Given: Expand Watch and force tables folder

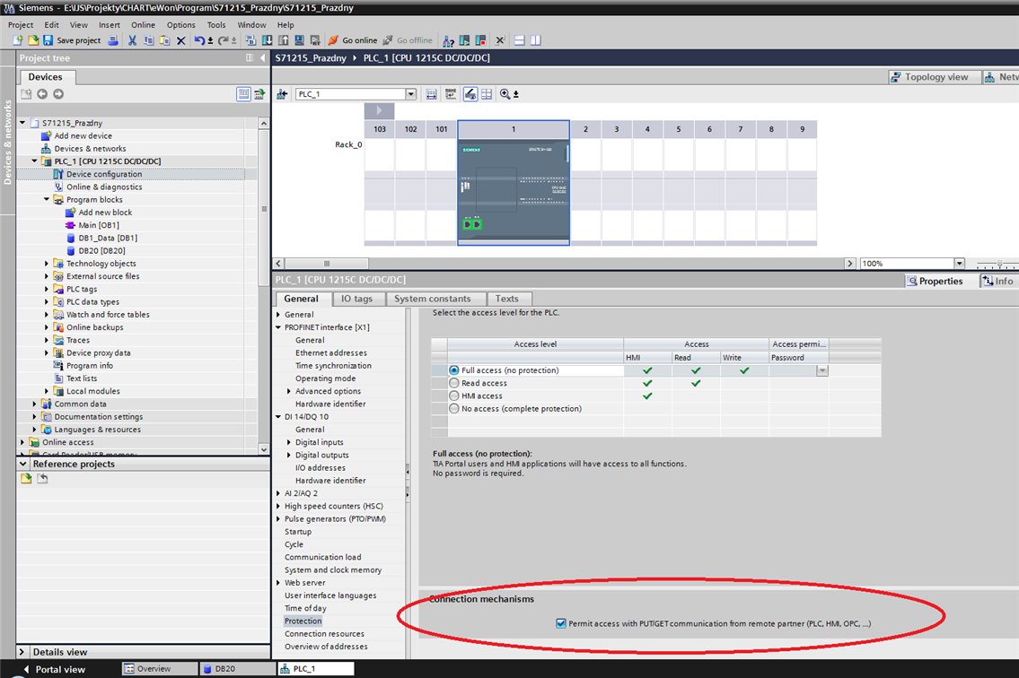Looking at the screenshot, I should [x=47, y=314].
